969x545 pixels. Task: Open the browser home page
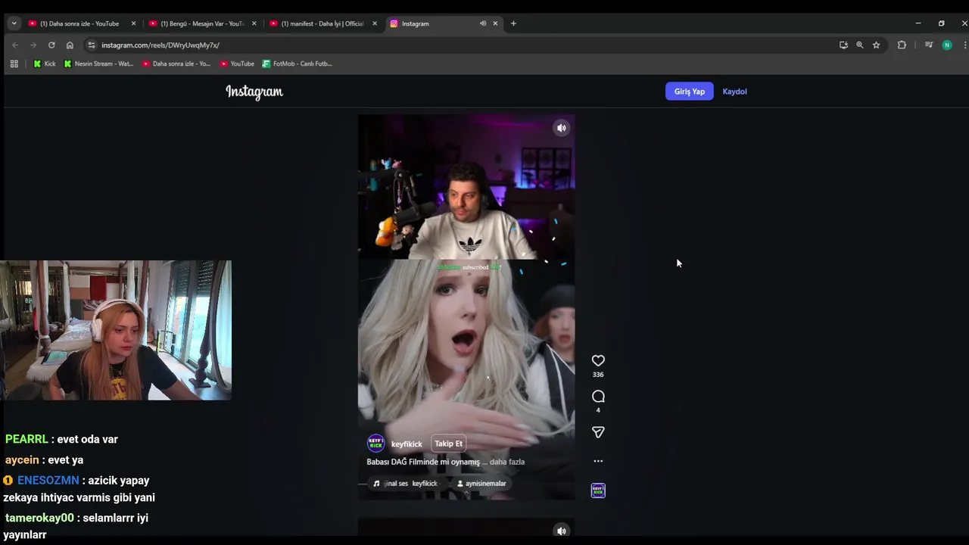click(x=70, y=45)
